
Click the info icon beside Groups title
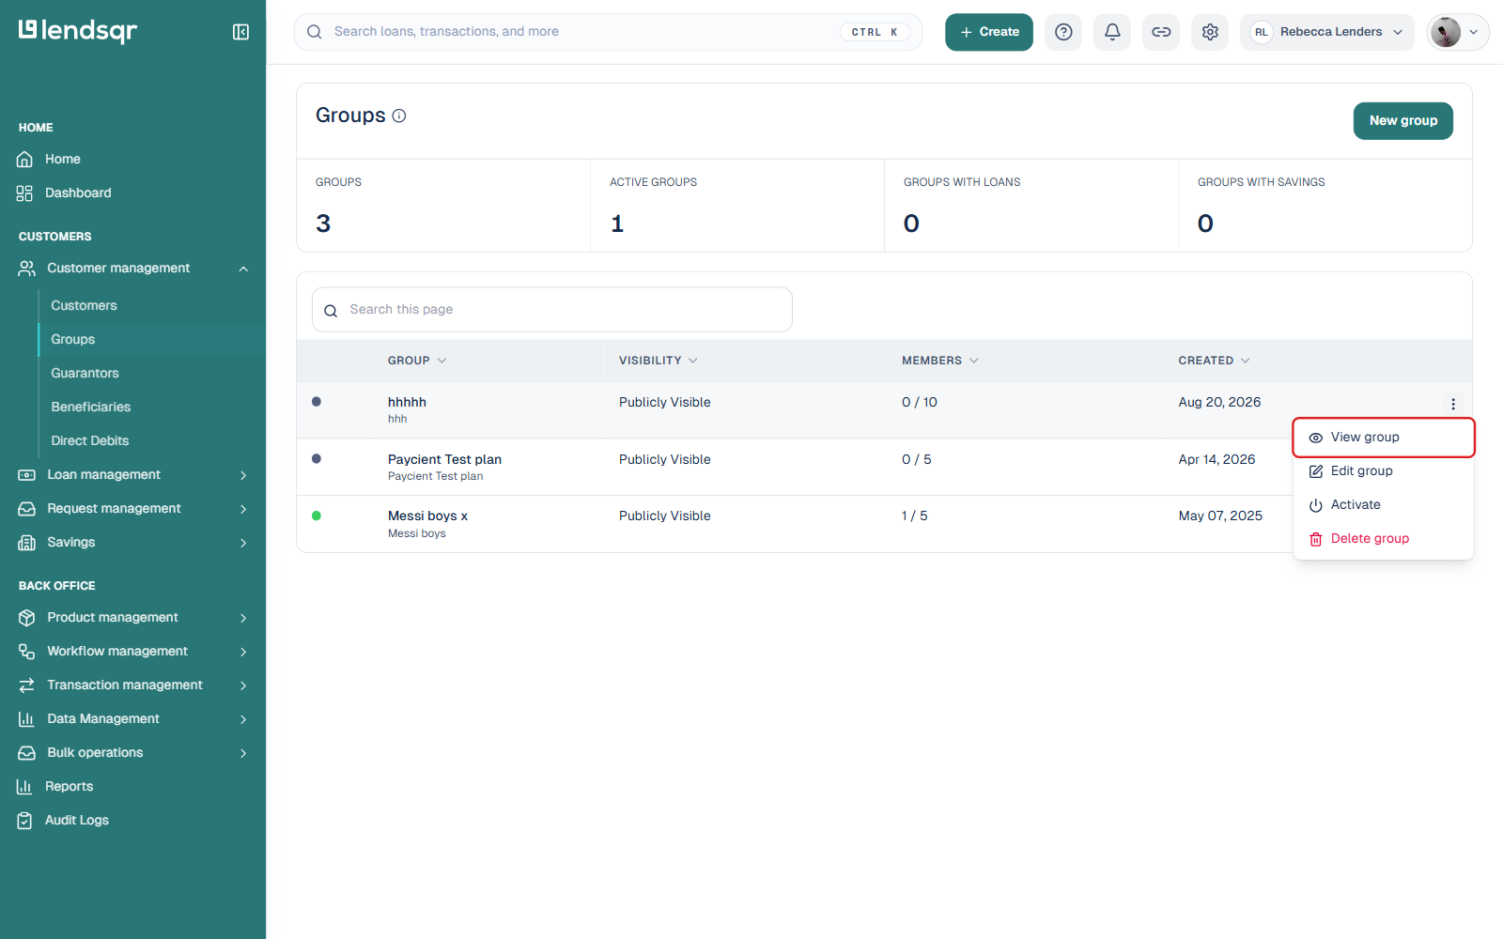(x=399, y=115)
